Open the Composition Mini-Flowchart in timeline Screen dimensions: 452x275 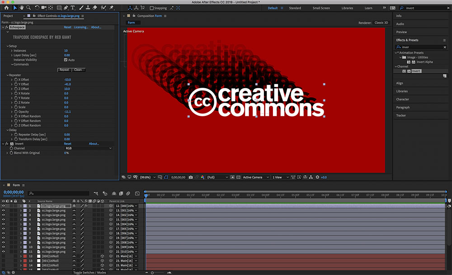pyautogui.click(x=96, y=193)
